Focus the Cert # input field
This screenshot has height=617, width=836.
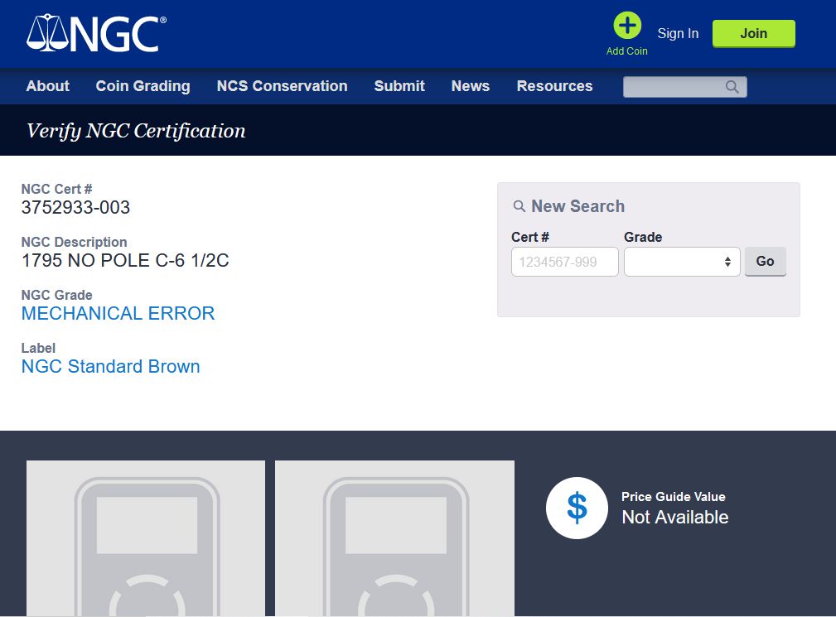(564, 262)
